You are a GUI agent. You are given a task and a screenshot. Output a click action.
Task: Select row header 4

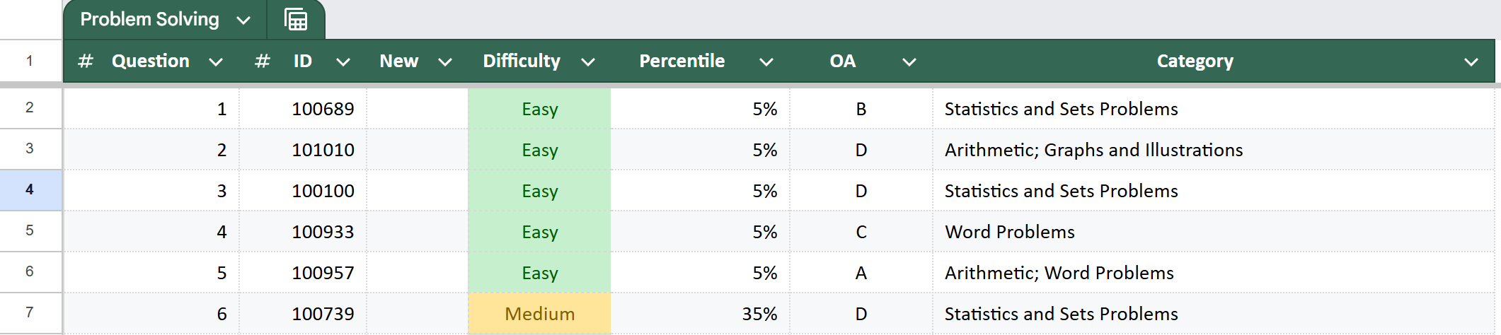click(x=30, y=189)
